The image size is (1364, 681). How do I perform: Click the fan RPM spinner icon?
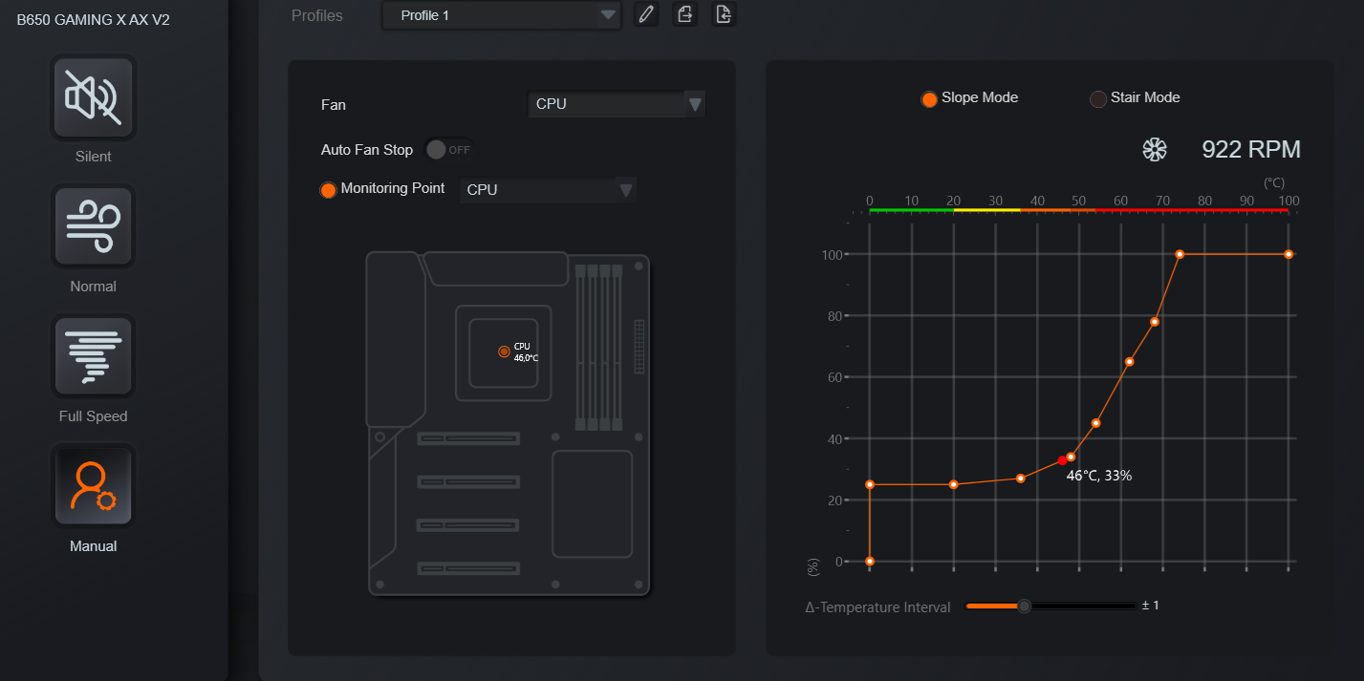coord(1155,149)
